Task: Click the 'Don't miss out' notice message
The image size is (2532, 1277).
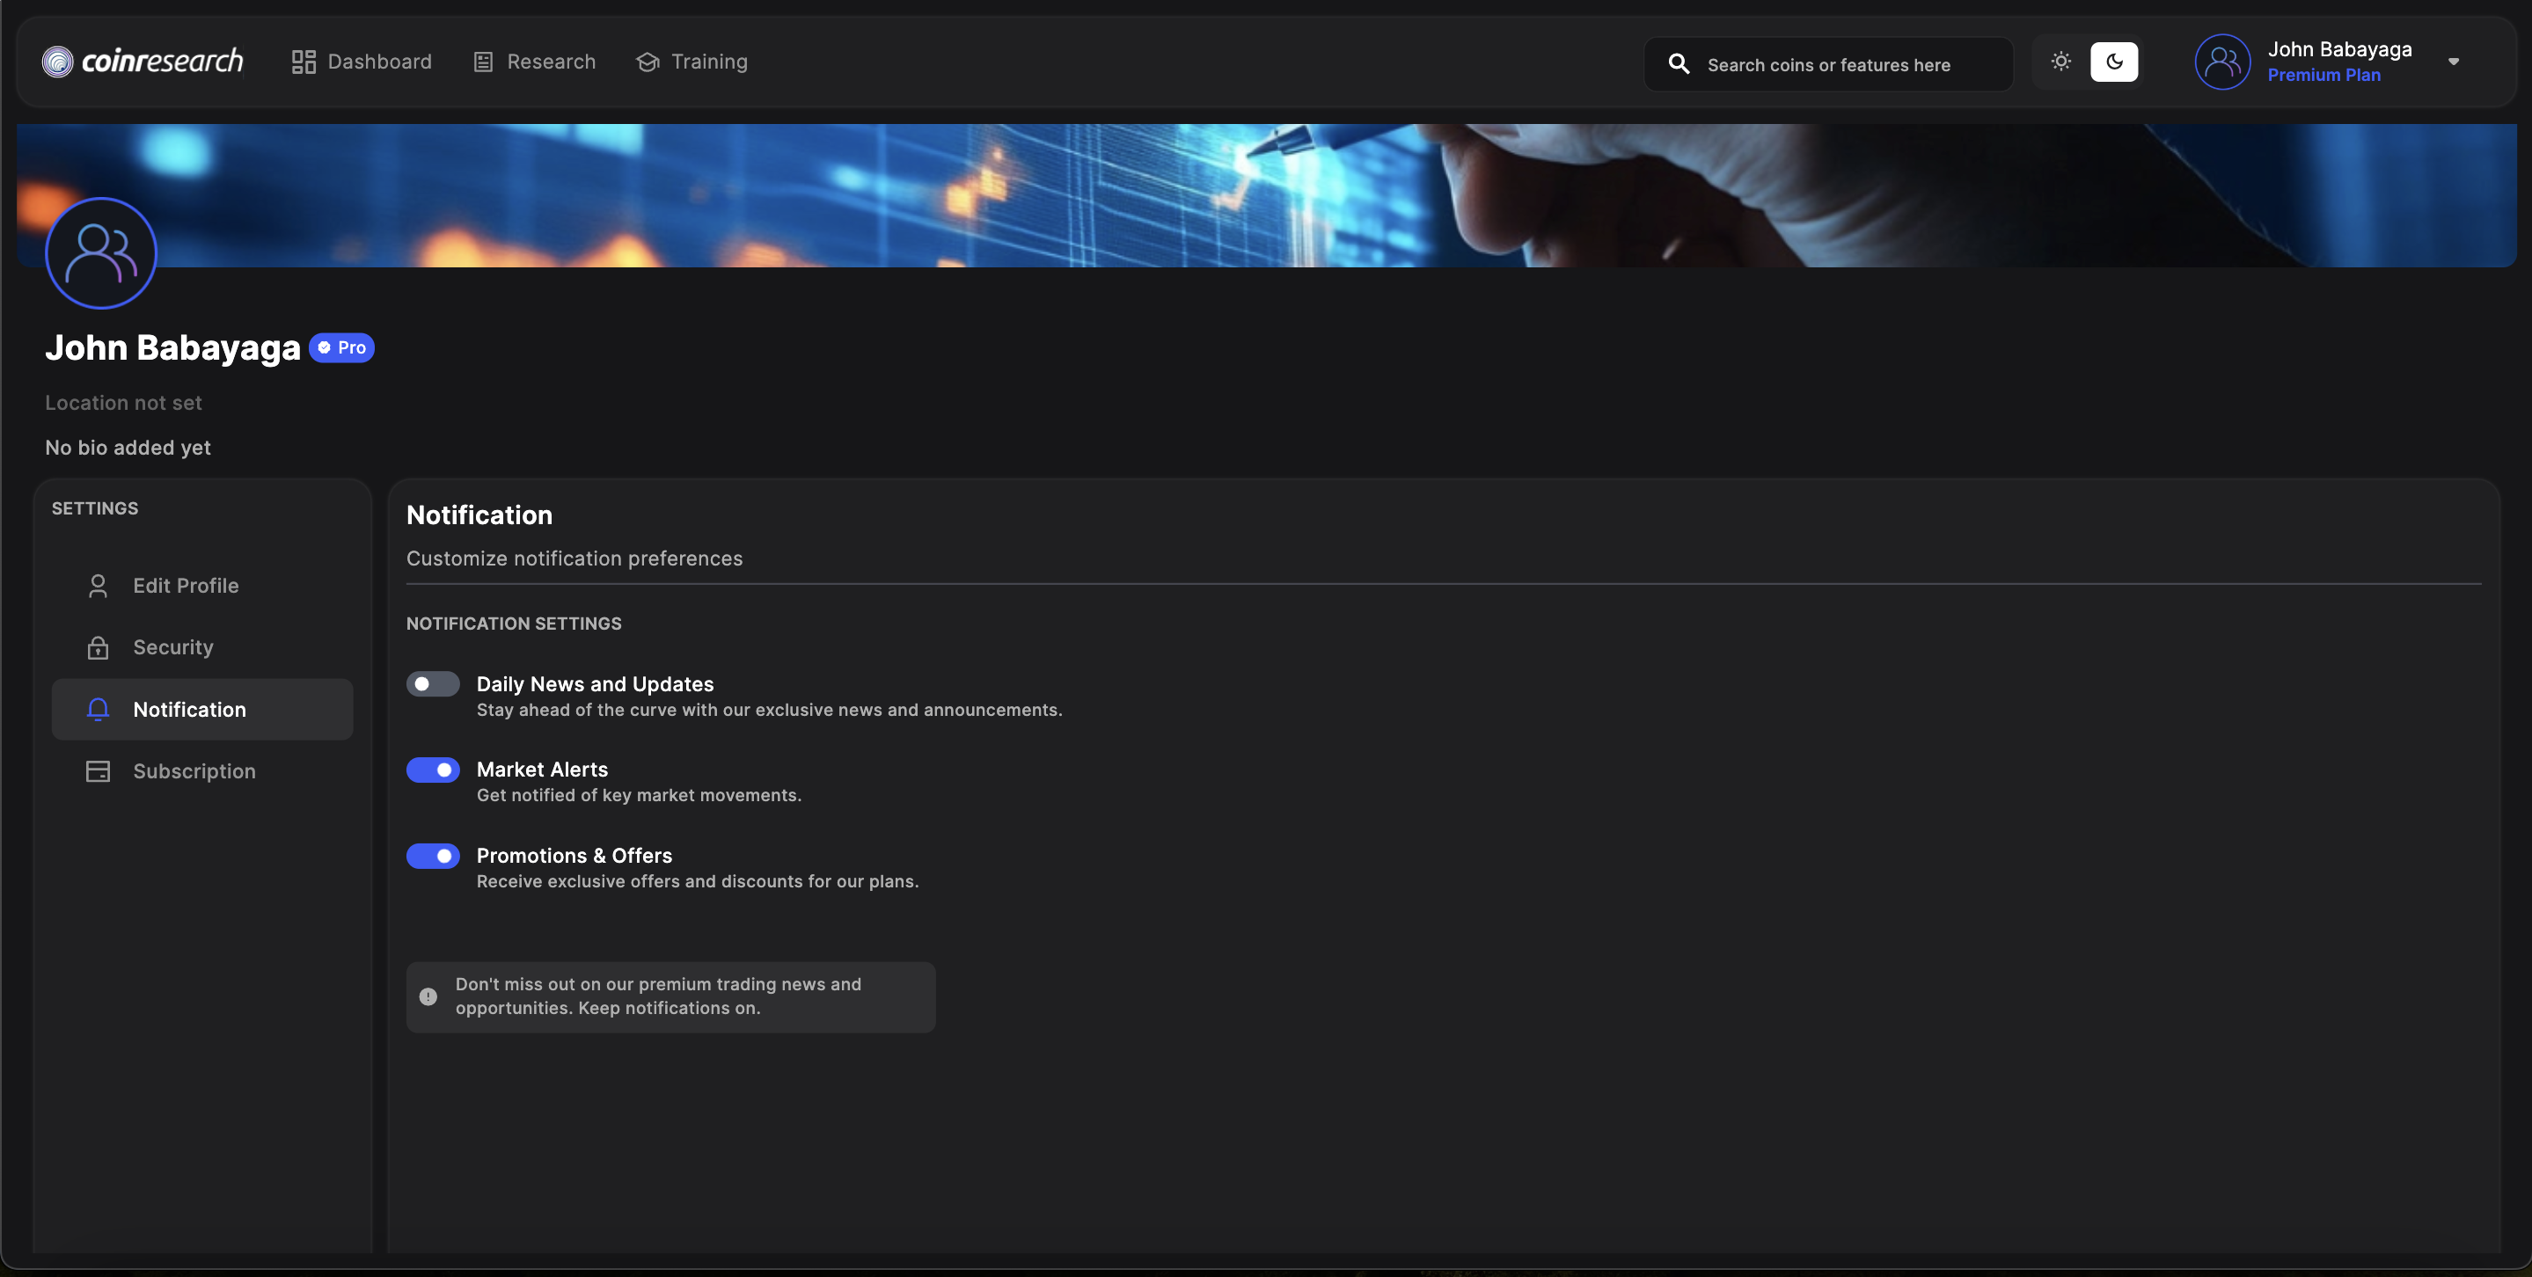Action: [x=657, y=996]
